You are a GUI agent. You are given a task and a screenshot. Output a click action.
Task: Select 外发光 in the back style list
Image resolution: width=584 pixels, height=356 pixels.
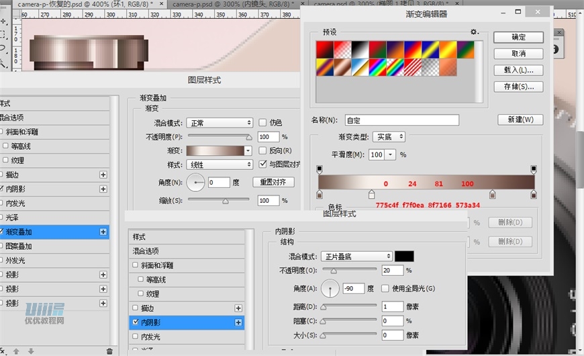coord(54,260)
